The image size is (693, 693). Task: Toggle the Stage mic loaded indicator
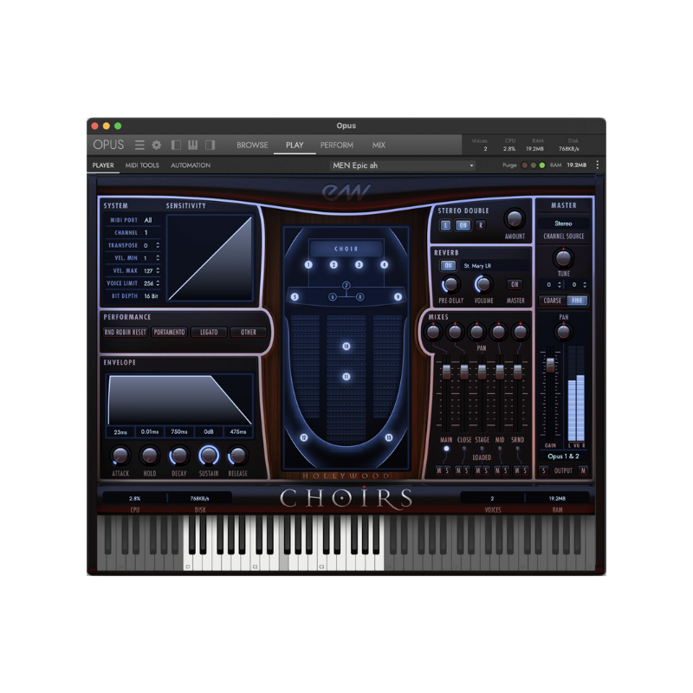(x=482, y=449)
